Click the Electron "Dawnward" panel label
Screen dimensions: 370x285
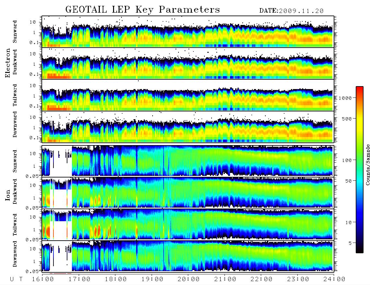[x=15, y=125]
